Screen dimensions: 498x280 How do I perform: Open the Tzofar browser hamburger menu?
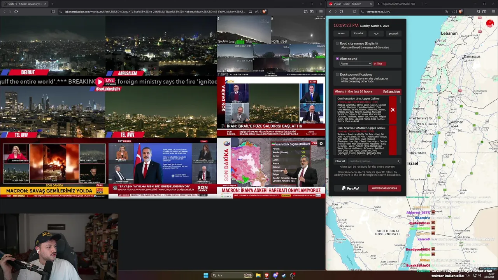tap(493, 12)
